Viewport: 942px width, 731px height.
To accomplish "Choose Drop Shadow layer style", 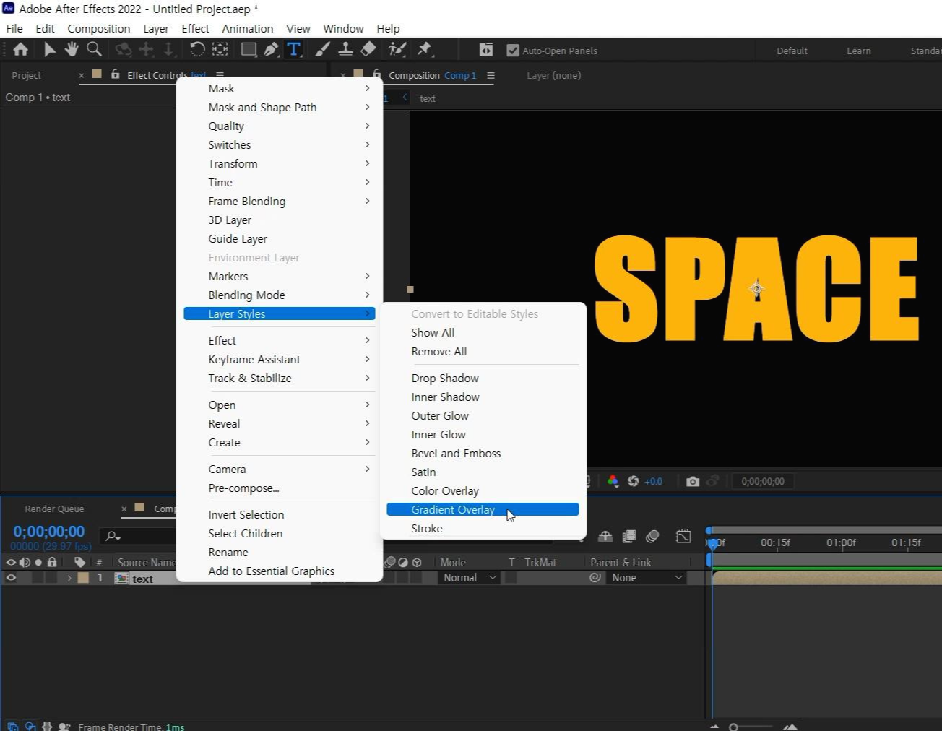I will click(x=483, y=378).
